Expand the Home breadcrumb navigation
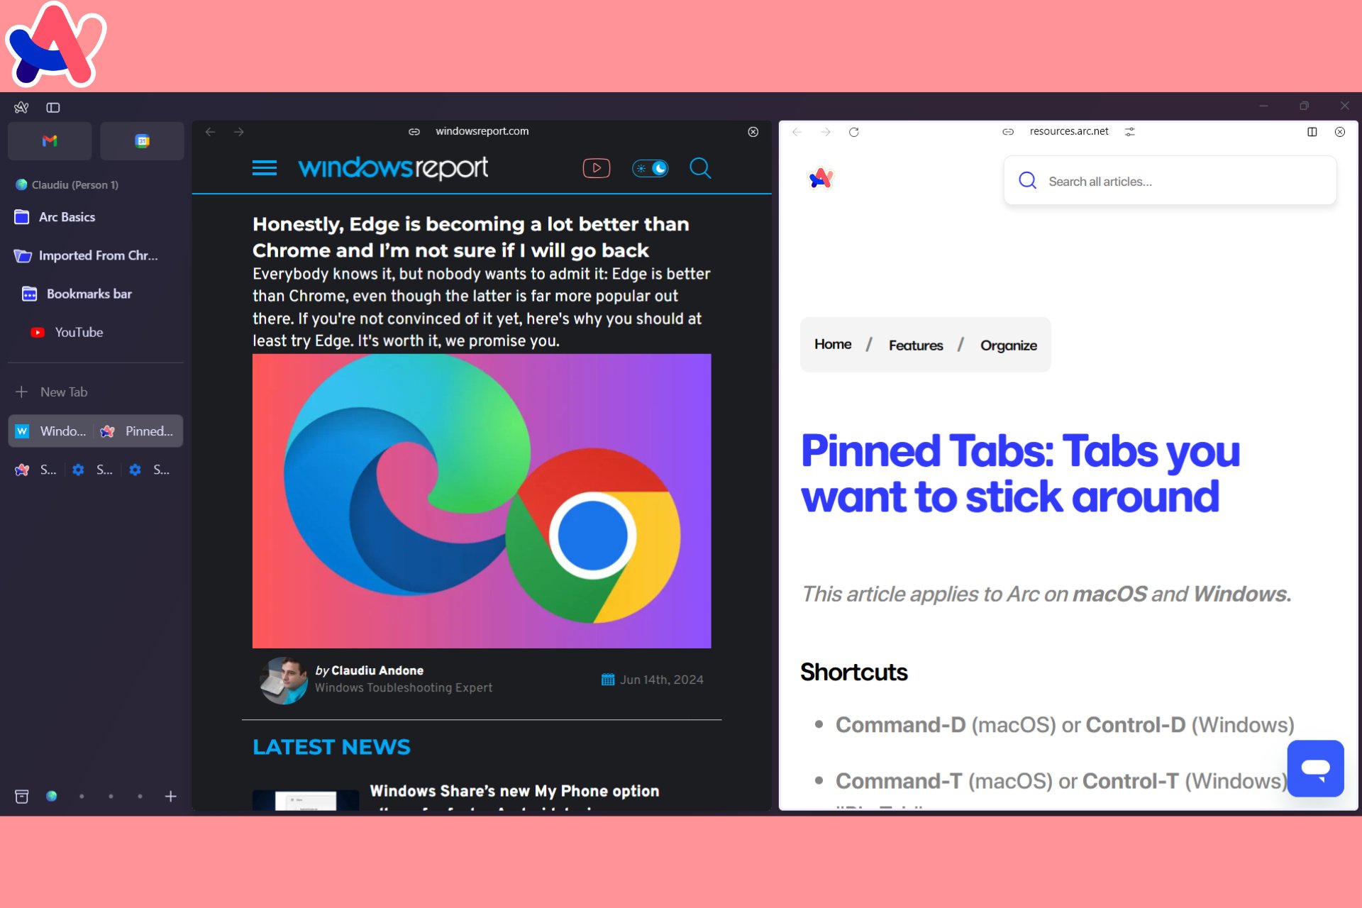 pos(833,345)
